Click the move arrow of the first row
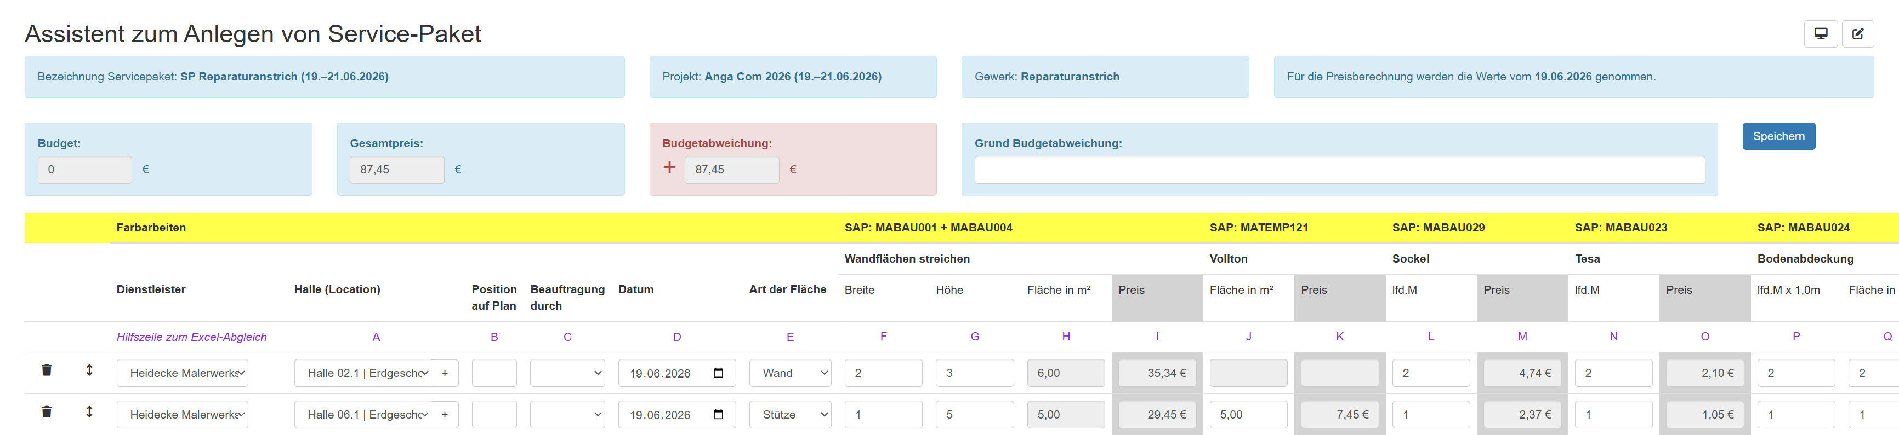Viewport: 1899px width, 435px height. [x=89, y=370]
